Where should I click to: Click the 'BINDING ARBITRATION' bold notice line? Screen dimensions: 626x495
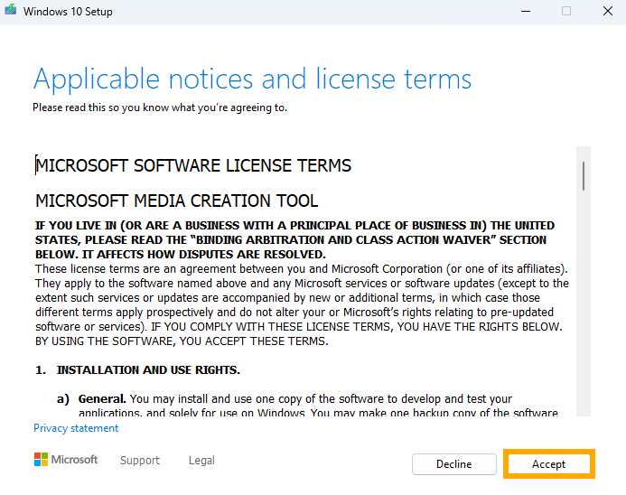click(291, 239)
